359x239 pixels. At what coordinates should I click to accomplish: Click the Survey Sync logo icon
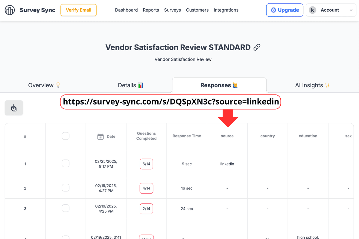tap(10, 10)
